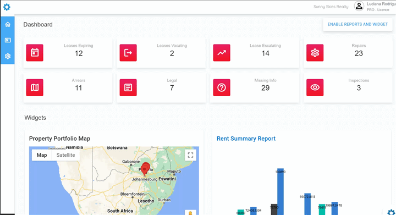
Task: Click the Repairs gear icon
Action: click(x=315, y=53)
